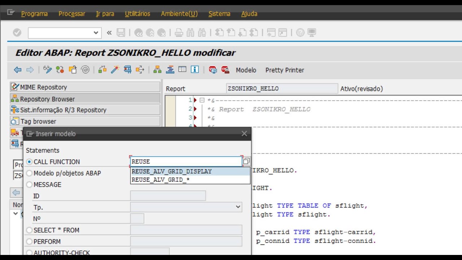Run syntax Check icon

[x=103, y=70]
